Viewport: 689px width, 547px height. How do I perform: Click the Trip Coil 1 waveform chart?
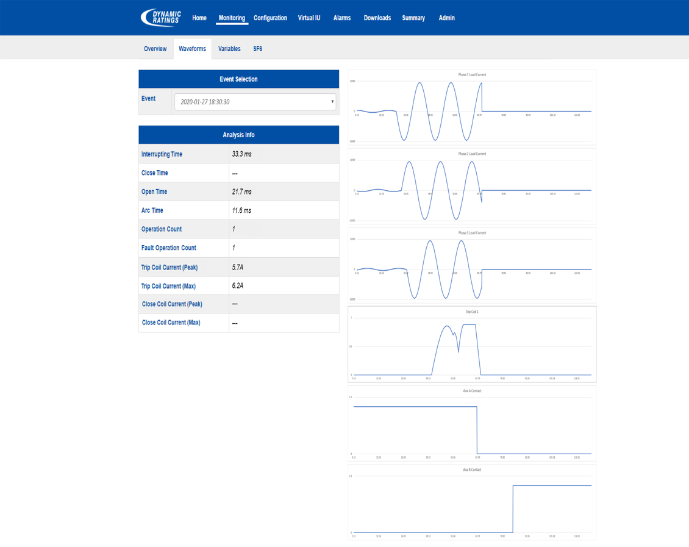click(x=472, y=345)
